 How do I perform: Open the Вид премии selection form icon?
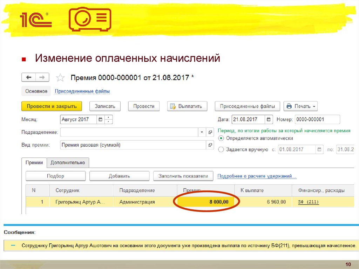pos(210,145)
